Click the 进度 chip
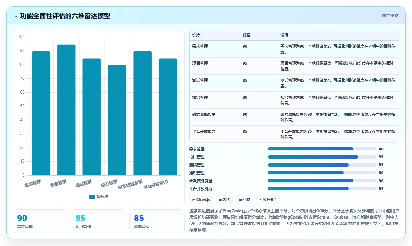 click(x=245, y=200)
